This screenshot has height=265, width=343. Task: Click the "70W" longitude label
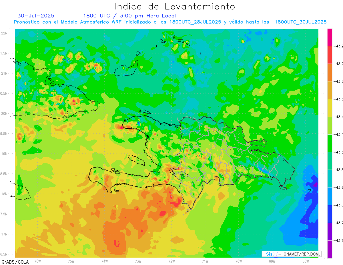239,261
